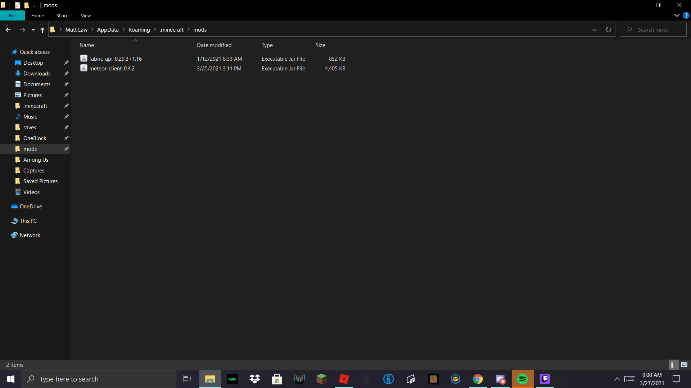This screenshot has height=388, width=691.
Task: Expand the ribbon with the chevron arrow
Action: point(677,15)
